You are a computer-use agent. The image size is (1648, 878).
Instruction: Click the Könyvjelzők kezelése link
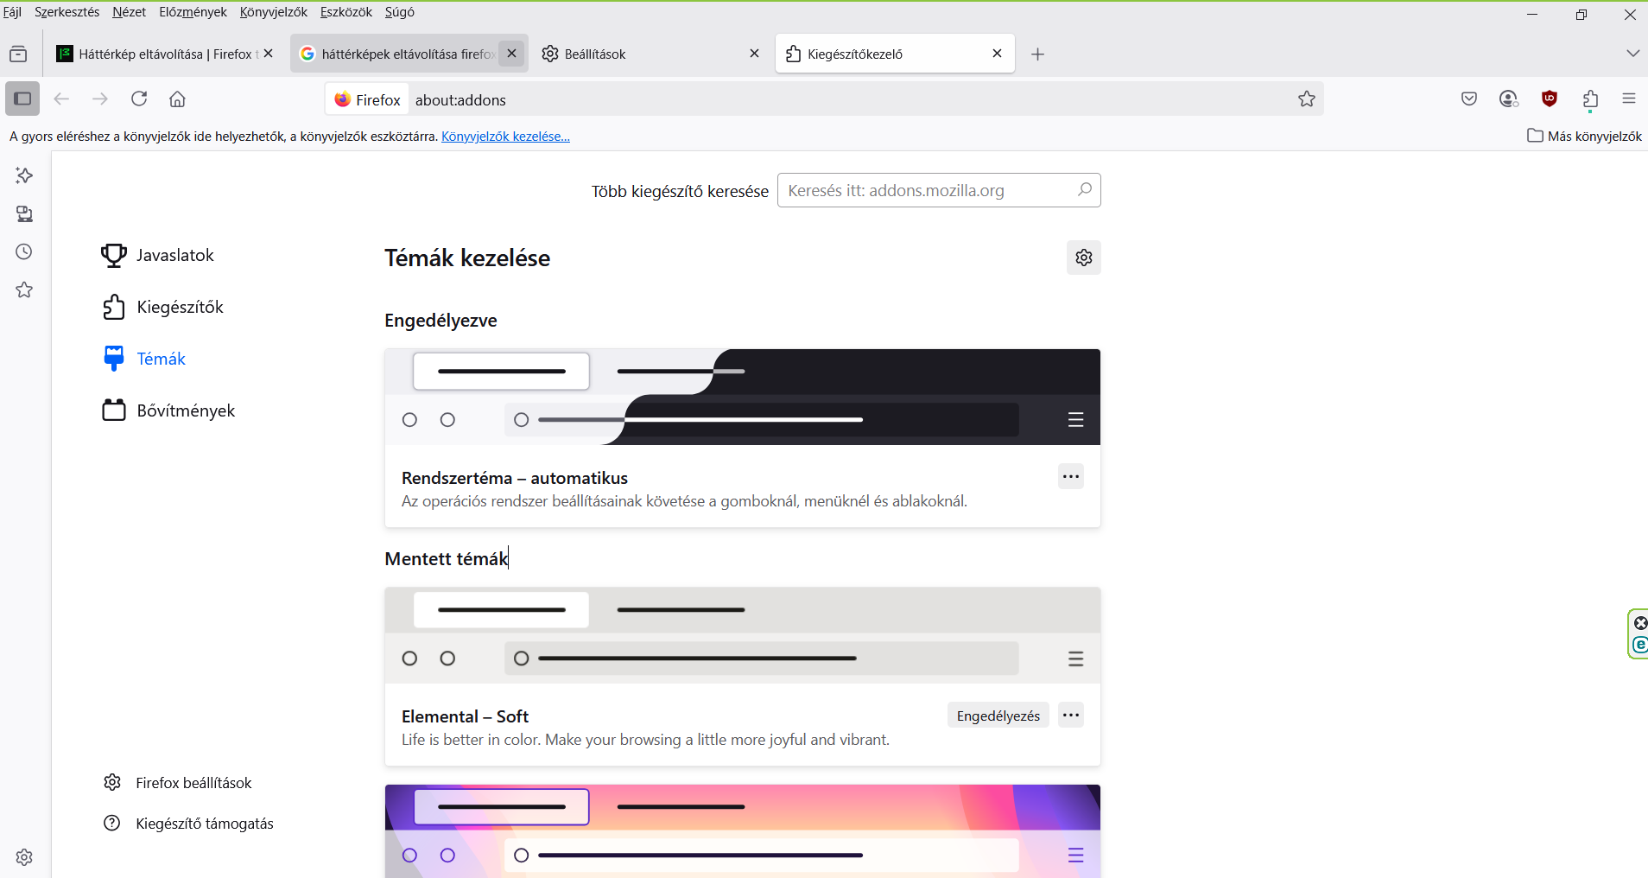505,137
